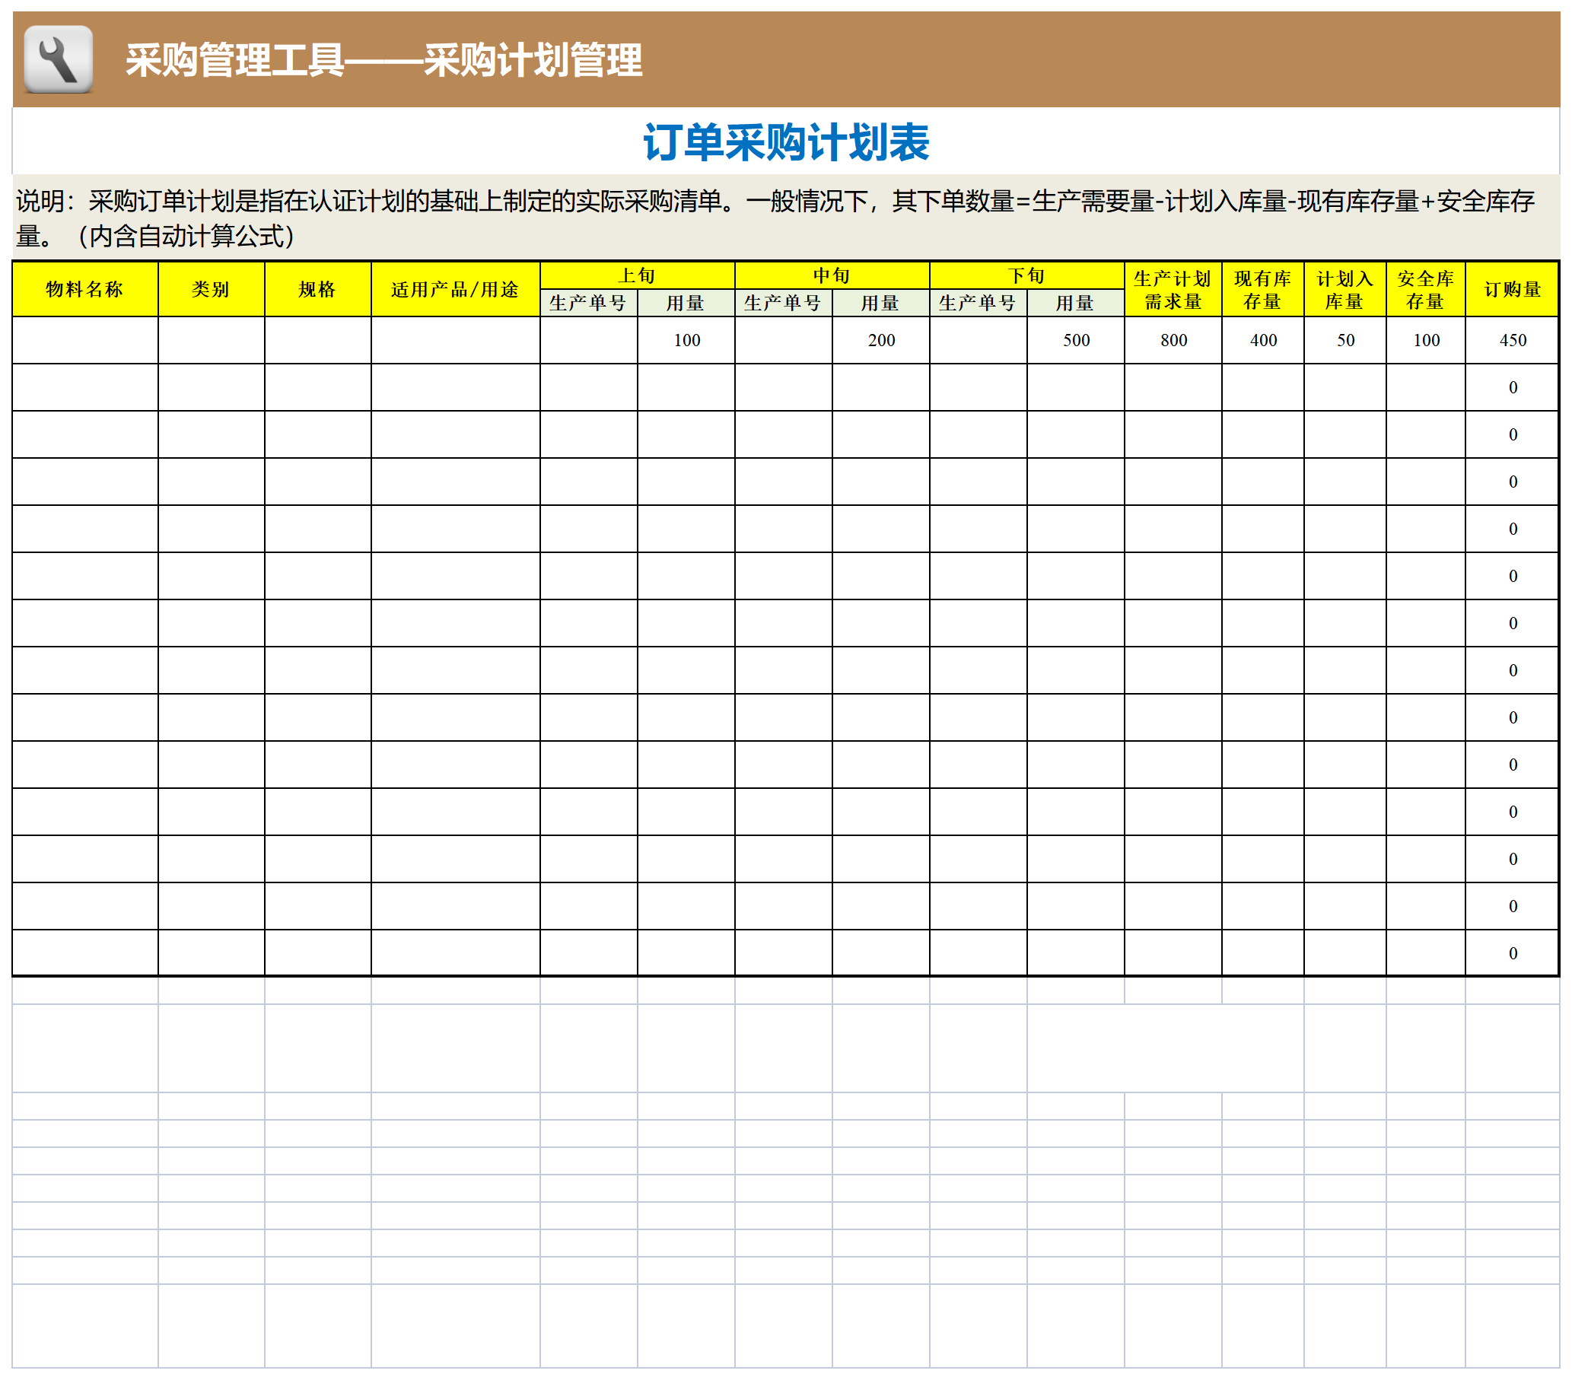Select the cell containing 500
1572x1380 pixels.
(1075, 340)
